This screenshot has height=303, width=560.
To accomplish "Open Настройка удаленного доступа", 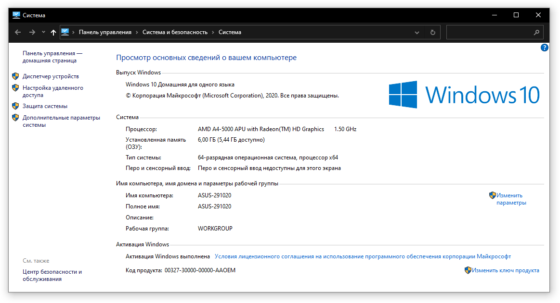I will click(53, 92).
